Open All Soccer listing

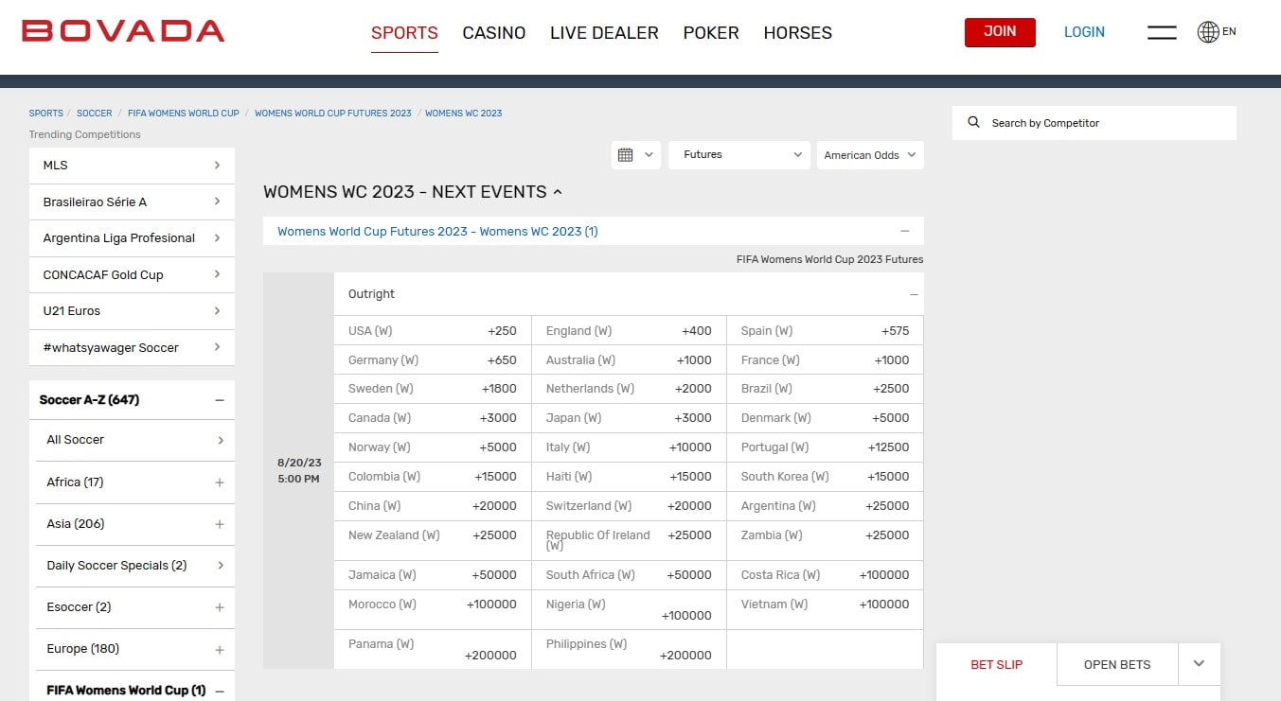[135, 440]
